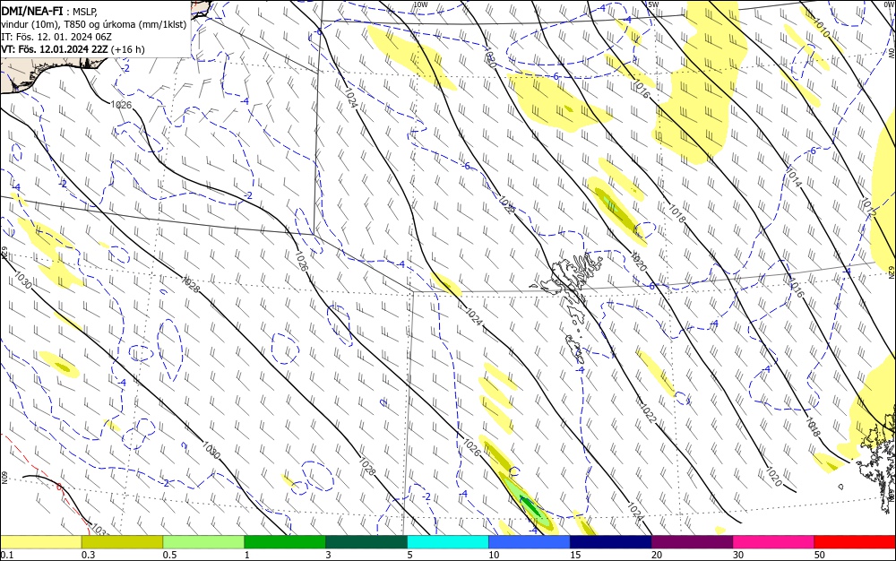The height and width of the screenshot is (561, 896).
Task: Click the 'VT: Fös. 12.01.2024 22Z (+16 h)' line
Action: (73, 49)
